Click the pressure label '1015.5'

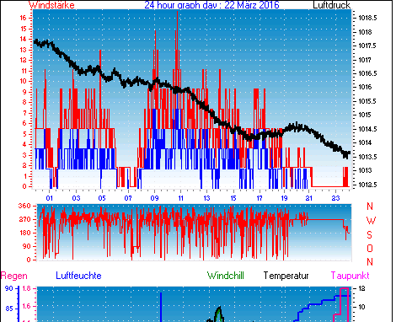click(367, 101)
